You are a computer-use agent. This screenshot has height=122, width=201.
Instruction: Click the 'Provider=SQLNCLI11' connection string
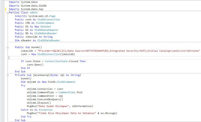119,51
